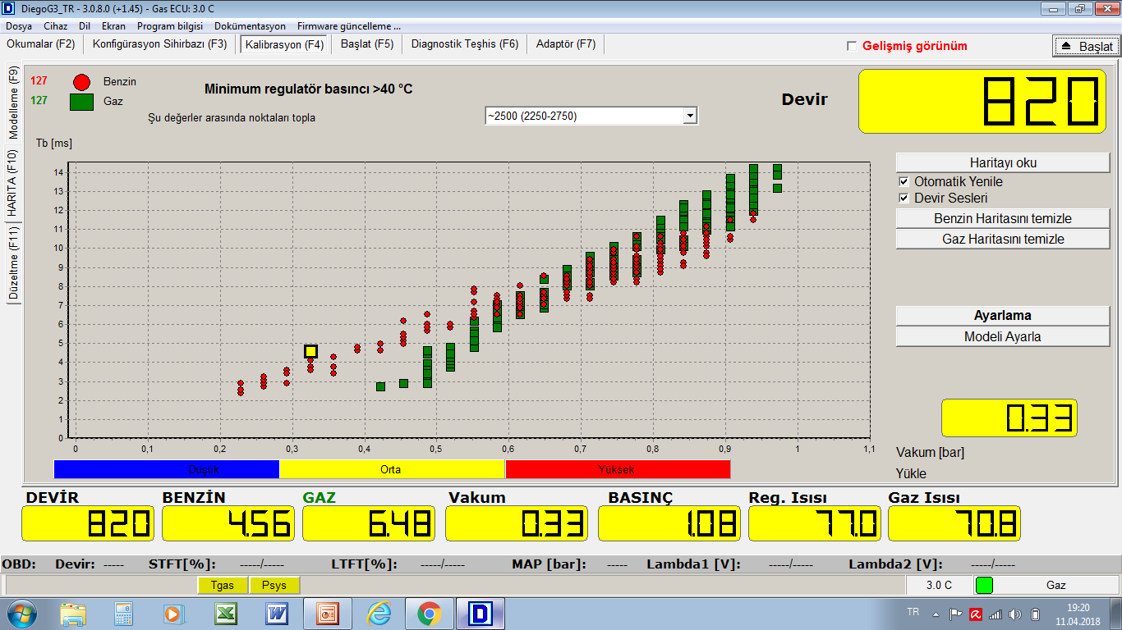Click Haritayı oku button

[1003, 162]
